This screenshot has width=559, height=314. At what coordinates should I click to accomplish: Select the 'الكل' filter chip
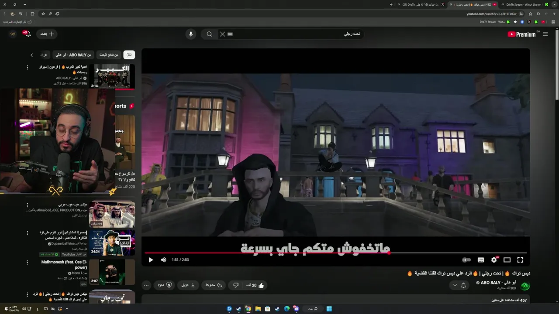[x=129, y=55]
